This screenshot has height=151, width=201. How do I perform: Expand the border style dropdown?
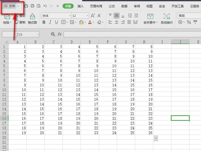(x=67, y=22)
